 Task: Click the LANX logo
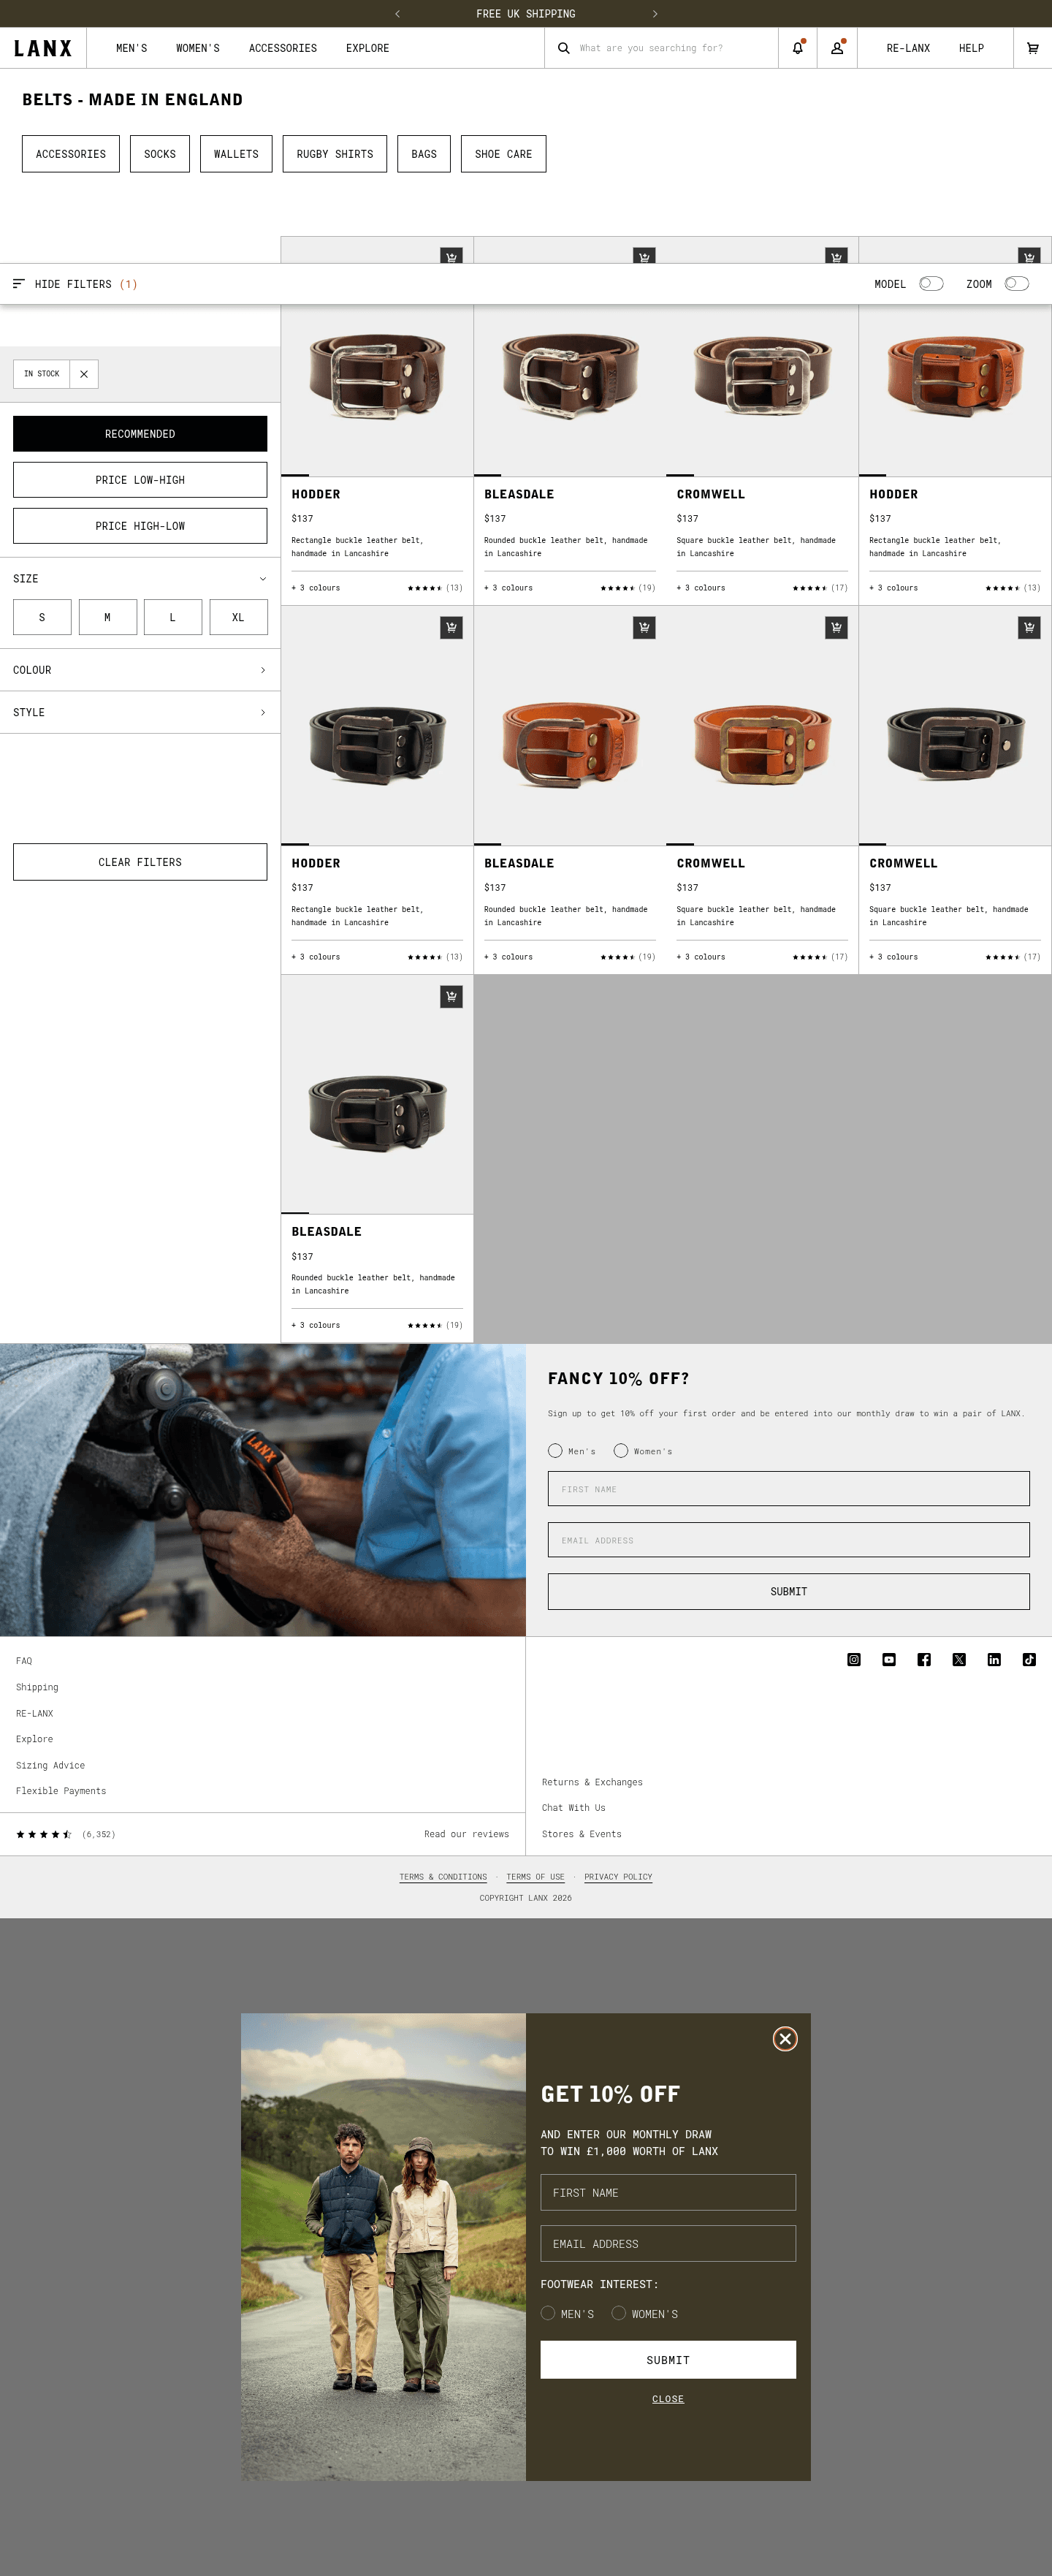43,48
